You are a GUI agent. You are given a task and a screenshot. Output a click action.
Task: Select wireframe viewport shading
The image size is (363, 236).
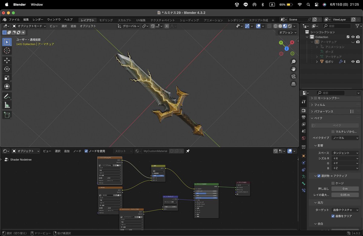[276, 26]
